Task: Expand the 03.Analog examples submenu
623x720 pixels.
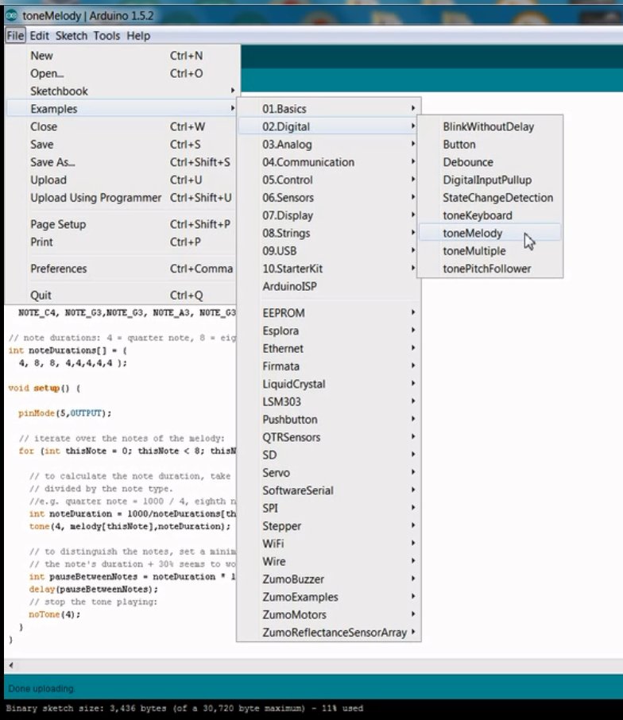Action: 329,144
